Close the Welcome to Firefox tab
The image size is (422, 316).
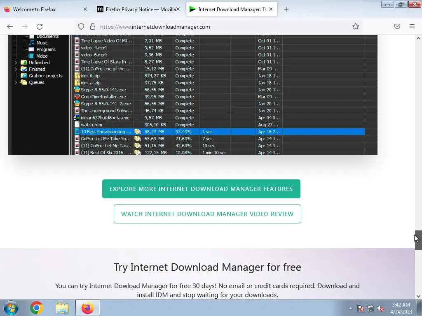85,9
